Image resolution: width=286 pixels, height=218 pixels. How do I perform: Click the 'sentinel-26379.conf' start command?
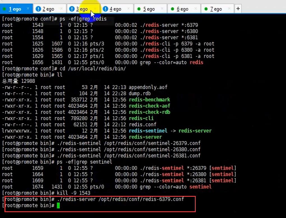129,143
